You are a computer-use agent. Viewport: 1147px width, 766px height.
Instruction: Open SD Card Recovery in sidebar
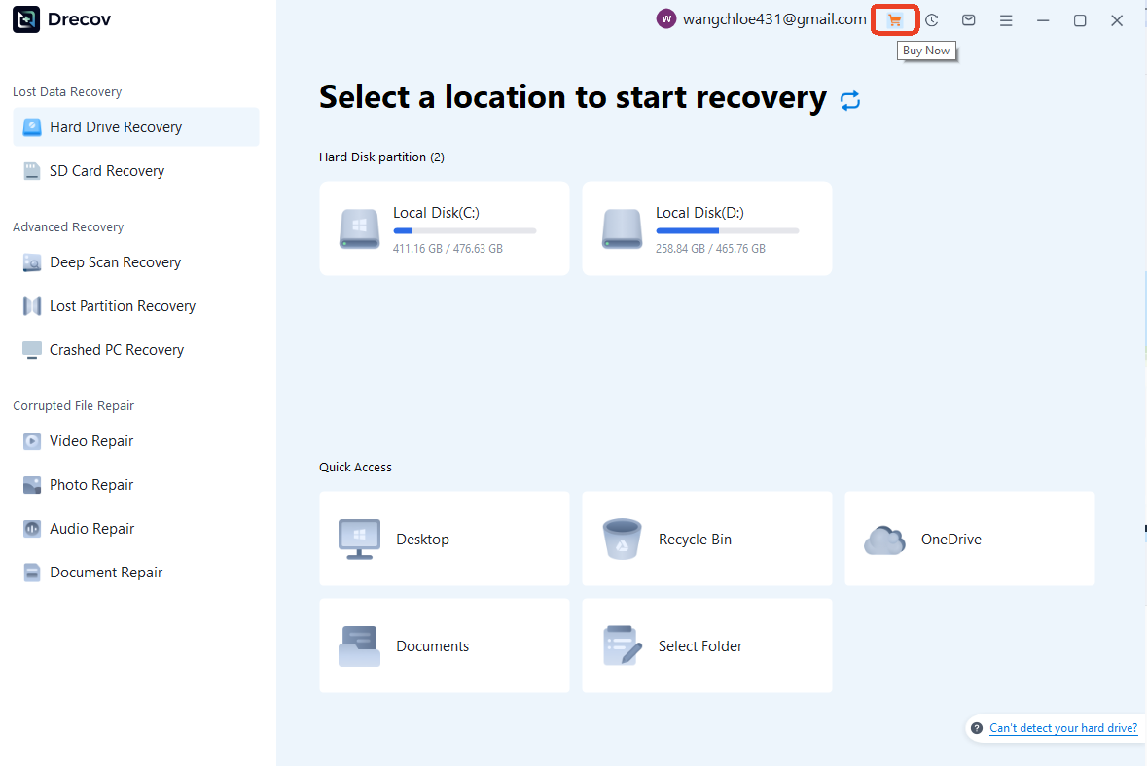click(107, 171)
